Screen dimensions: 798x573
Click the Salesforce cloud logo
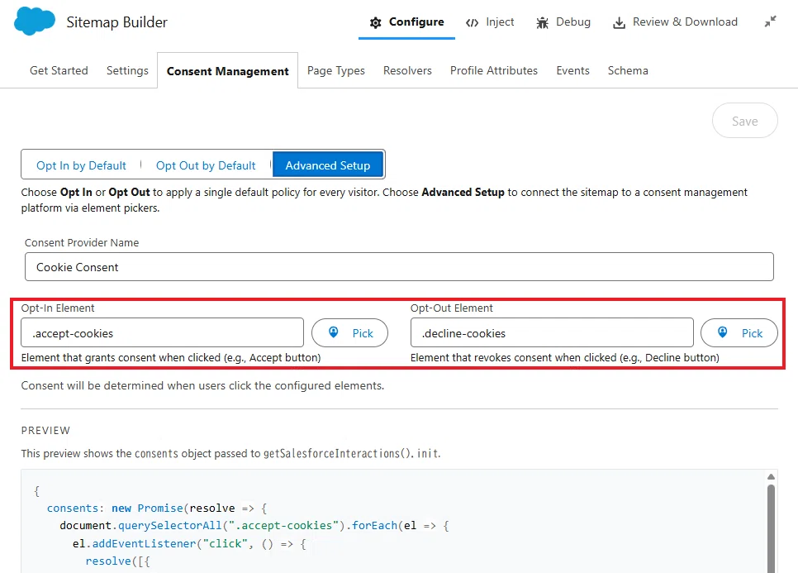click(35, 21)
